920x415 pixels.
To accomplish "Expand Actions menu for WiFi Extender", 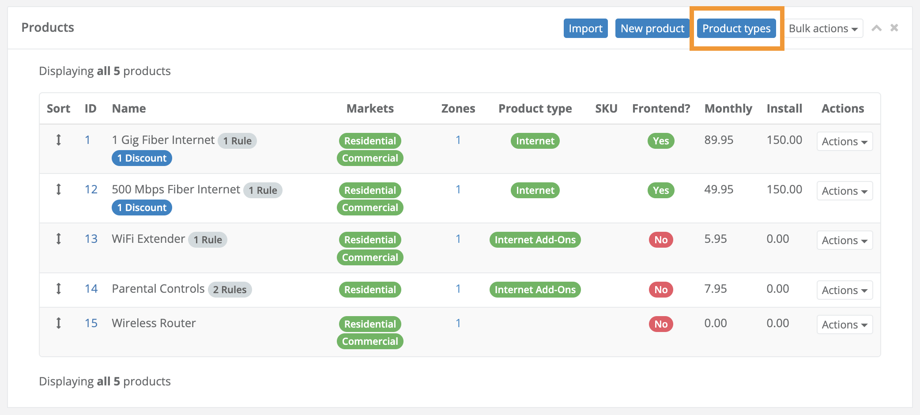I will coord(844,241).
